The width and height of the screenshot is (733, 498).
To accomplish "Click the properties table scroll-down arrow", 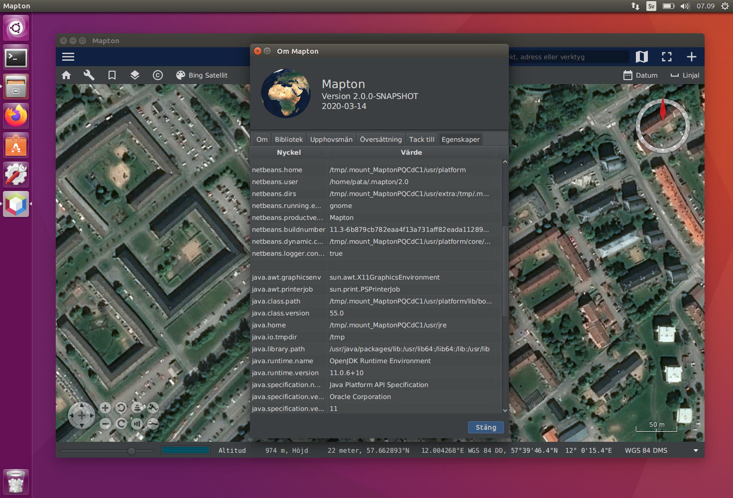I will click(x=505, y=410).
